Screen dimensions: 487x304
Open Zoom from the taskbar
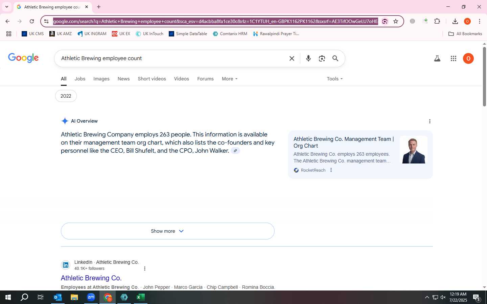[x=91, y=297]
